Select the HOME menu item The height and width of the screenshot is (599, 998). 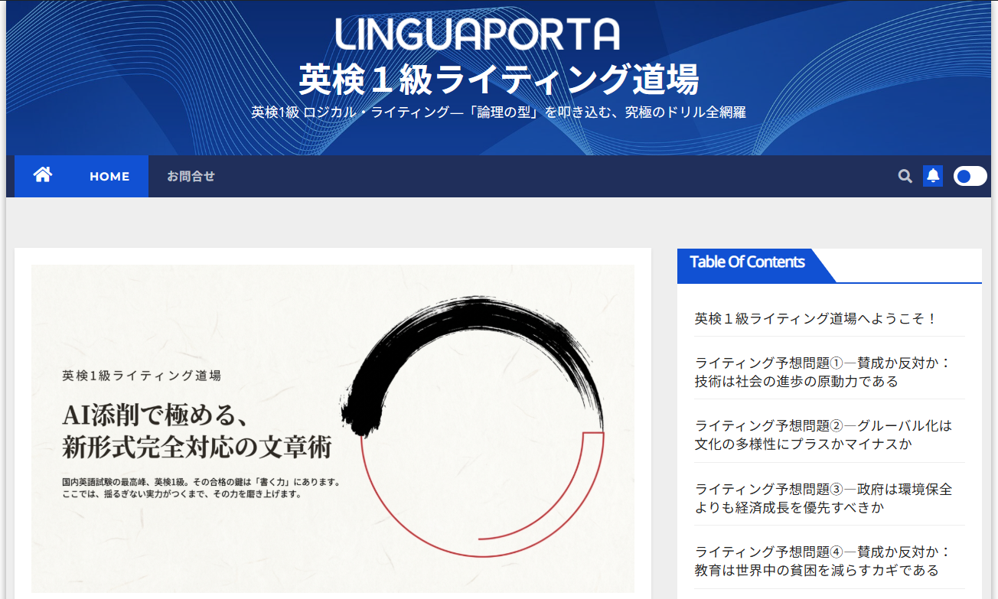coord(109,177)
